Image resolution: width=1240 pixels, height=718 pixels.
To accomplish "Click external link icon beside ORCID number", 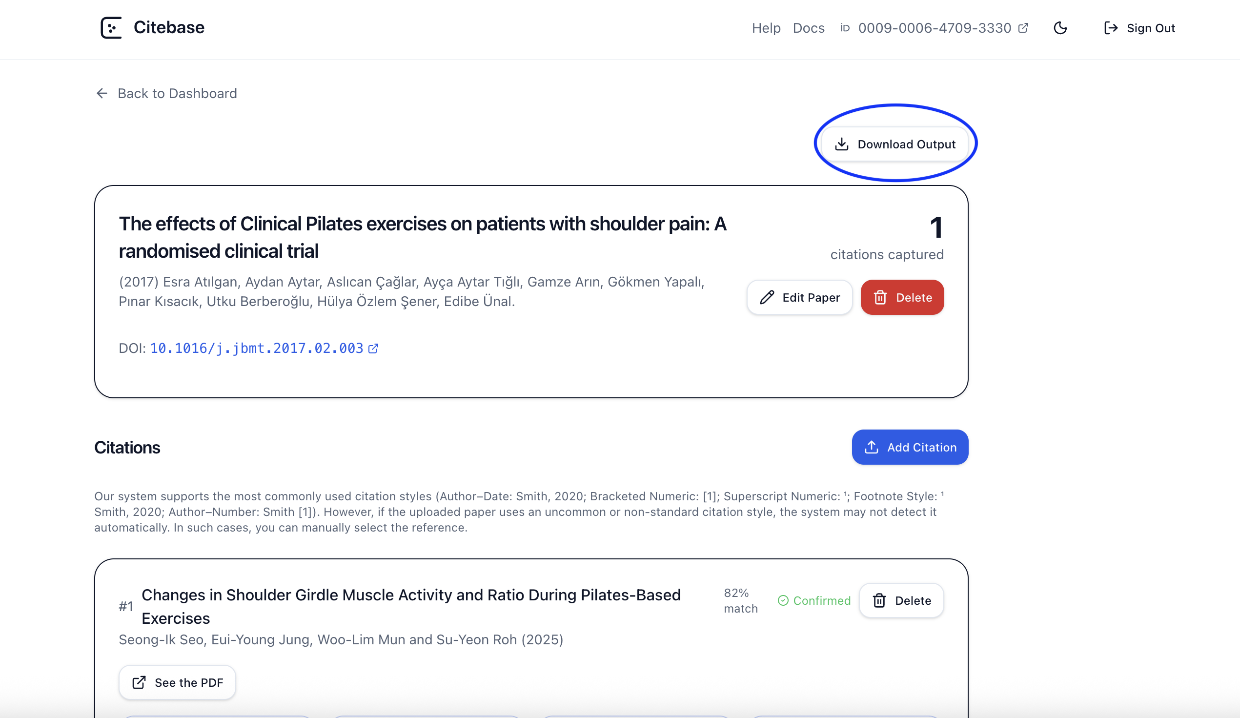I will 1023,28.
